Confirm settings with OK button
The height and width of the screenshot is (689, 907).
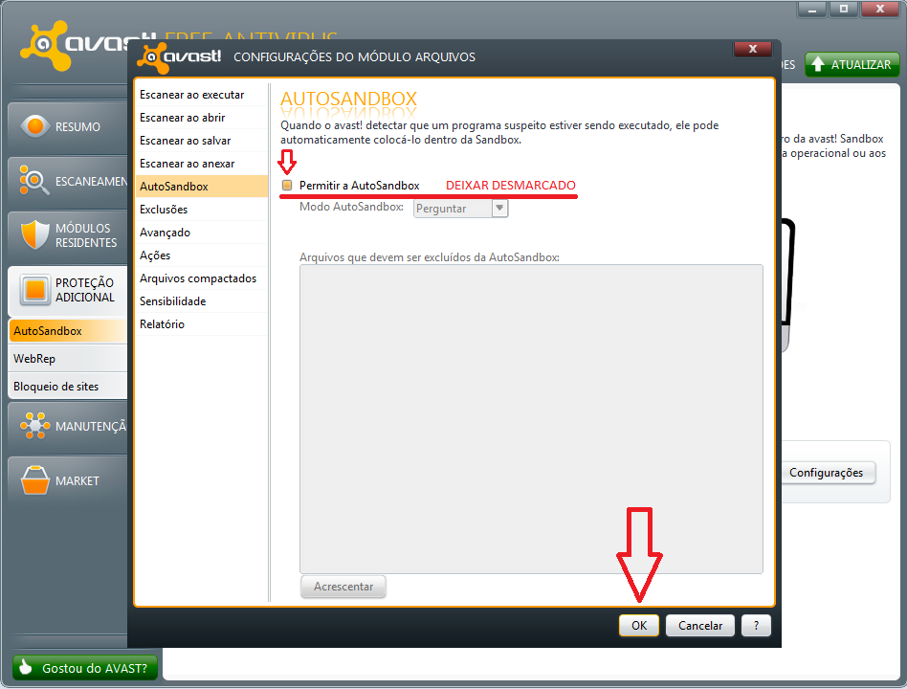638,626
